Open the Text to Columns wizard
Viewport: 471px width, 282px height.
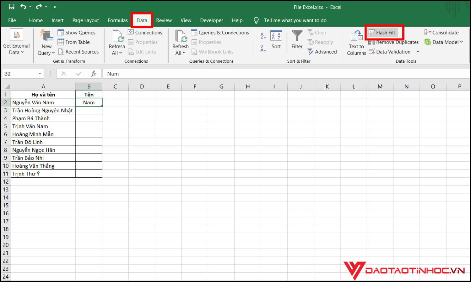click(x=356, y=42)
